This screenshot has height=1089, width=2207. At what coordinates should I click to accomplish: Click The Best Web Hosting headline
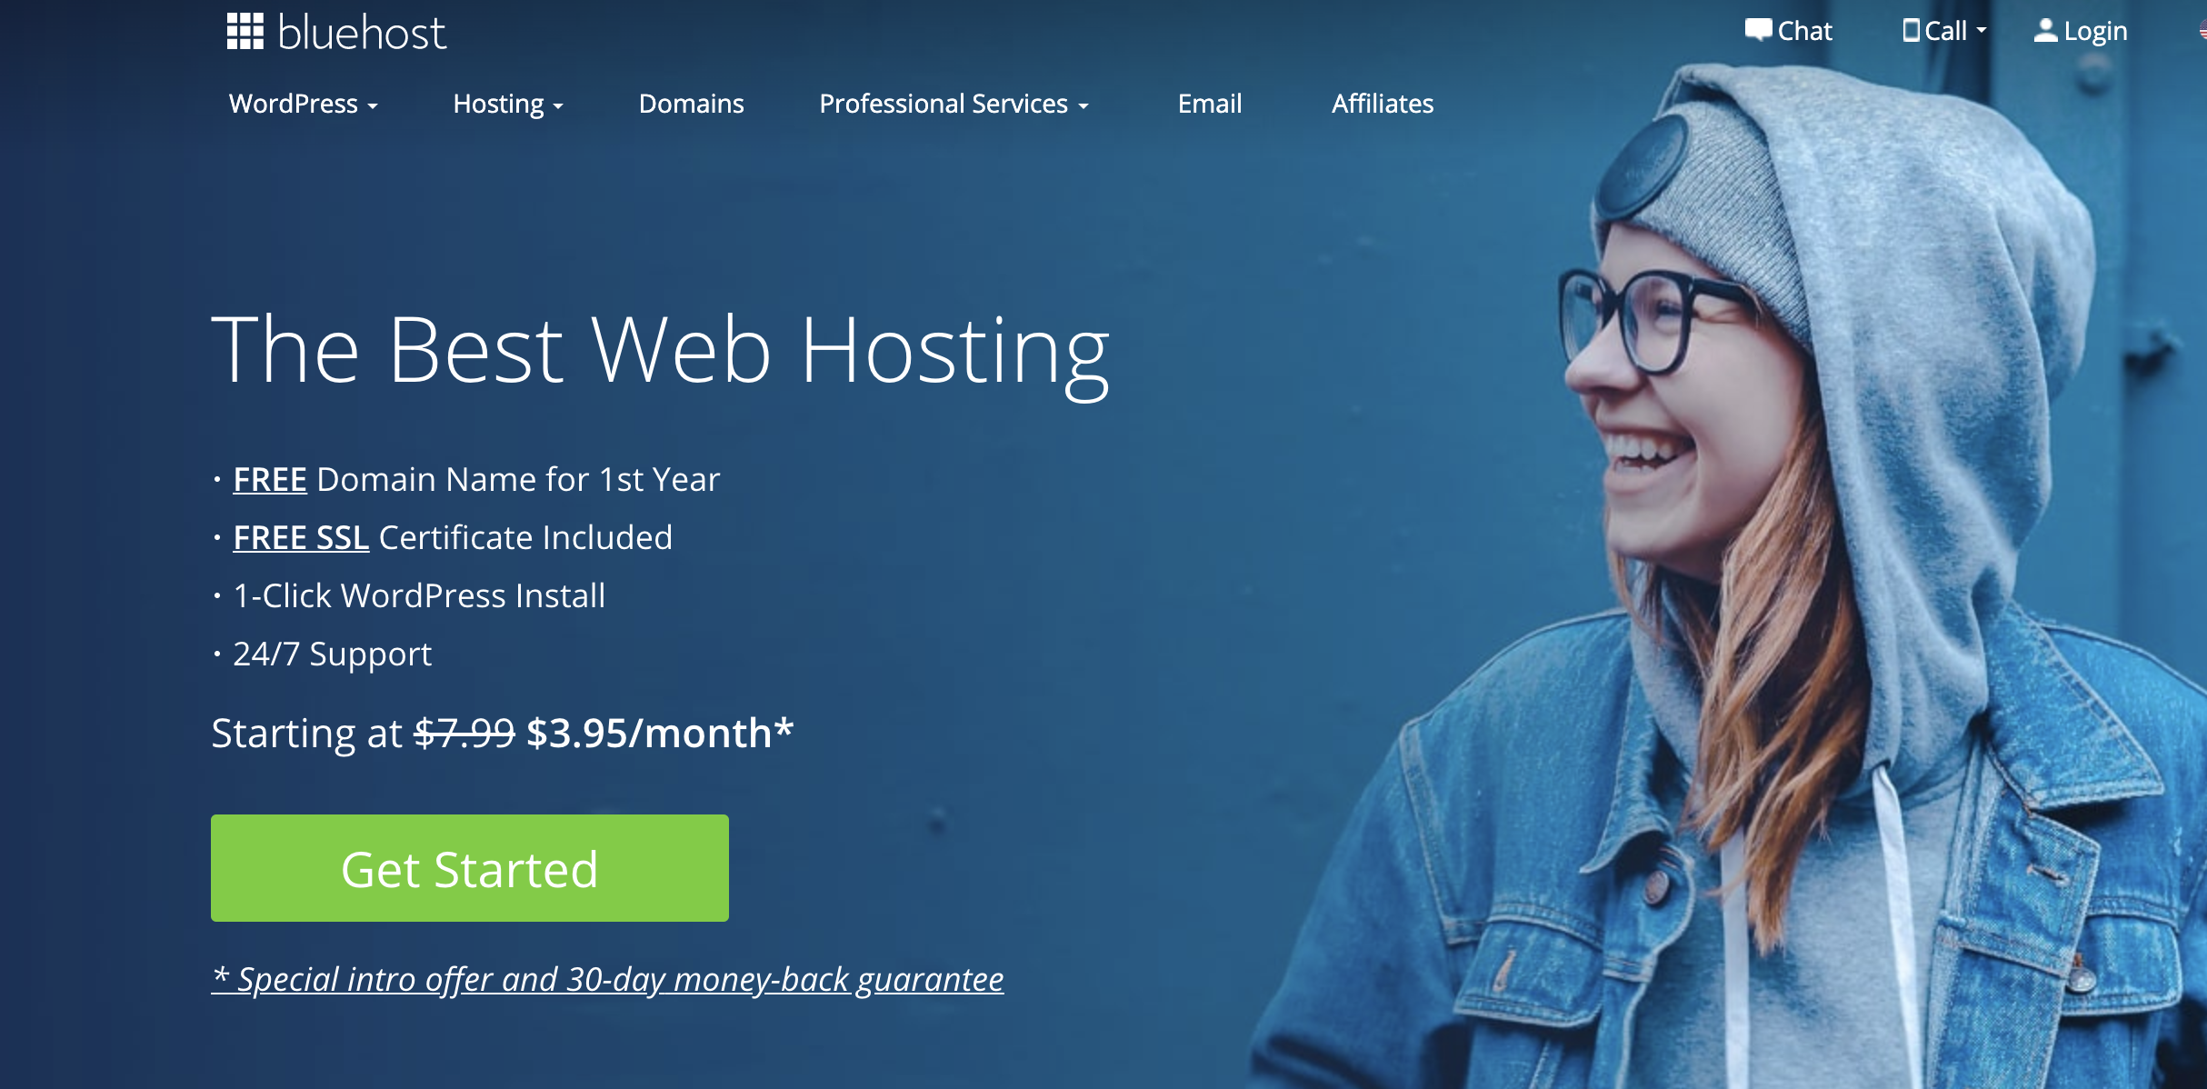point(660,351)
